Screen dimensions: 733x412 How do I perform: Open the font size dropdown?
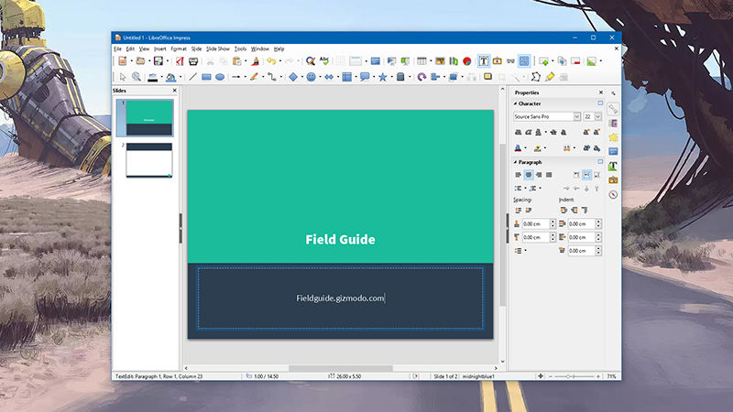(x=598, y=116)
